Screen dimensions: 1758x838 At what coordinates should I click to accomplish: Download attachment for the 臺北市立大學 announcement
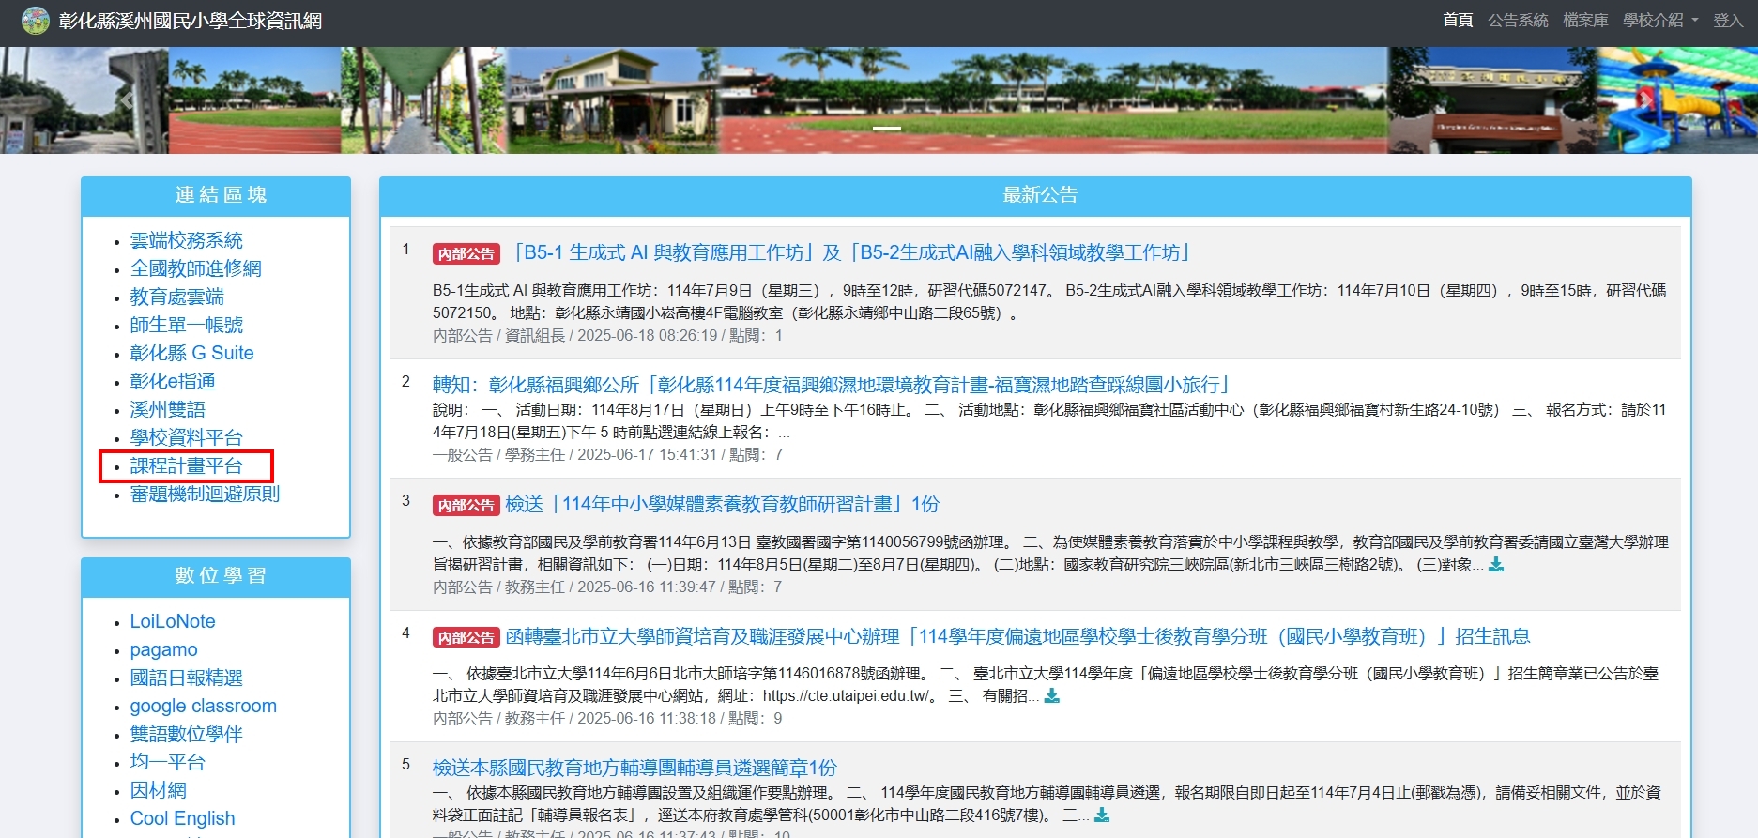click(1052, 696)
